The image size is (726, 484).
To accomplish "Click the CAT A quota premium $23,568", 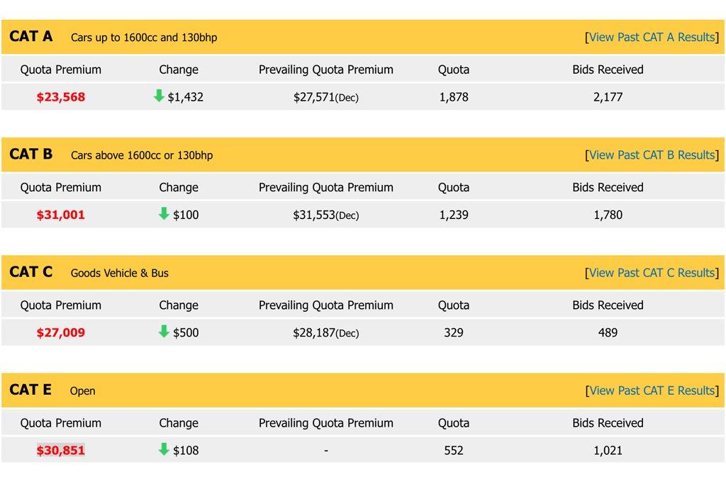I will [61, 97].
